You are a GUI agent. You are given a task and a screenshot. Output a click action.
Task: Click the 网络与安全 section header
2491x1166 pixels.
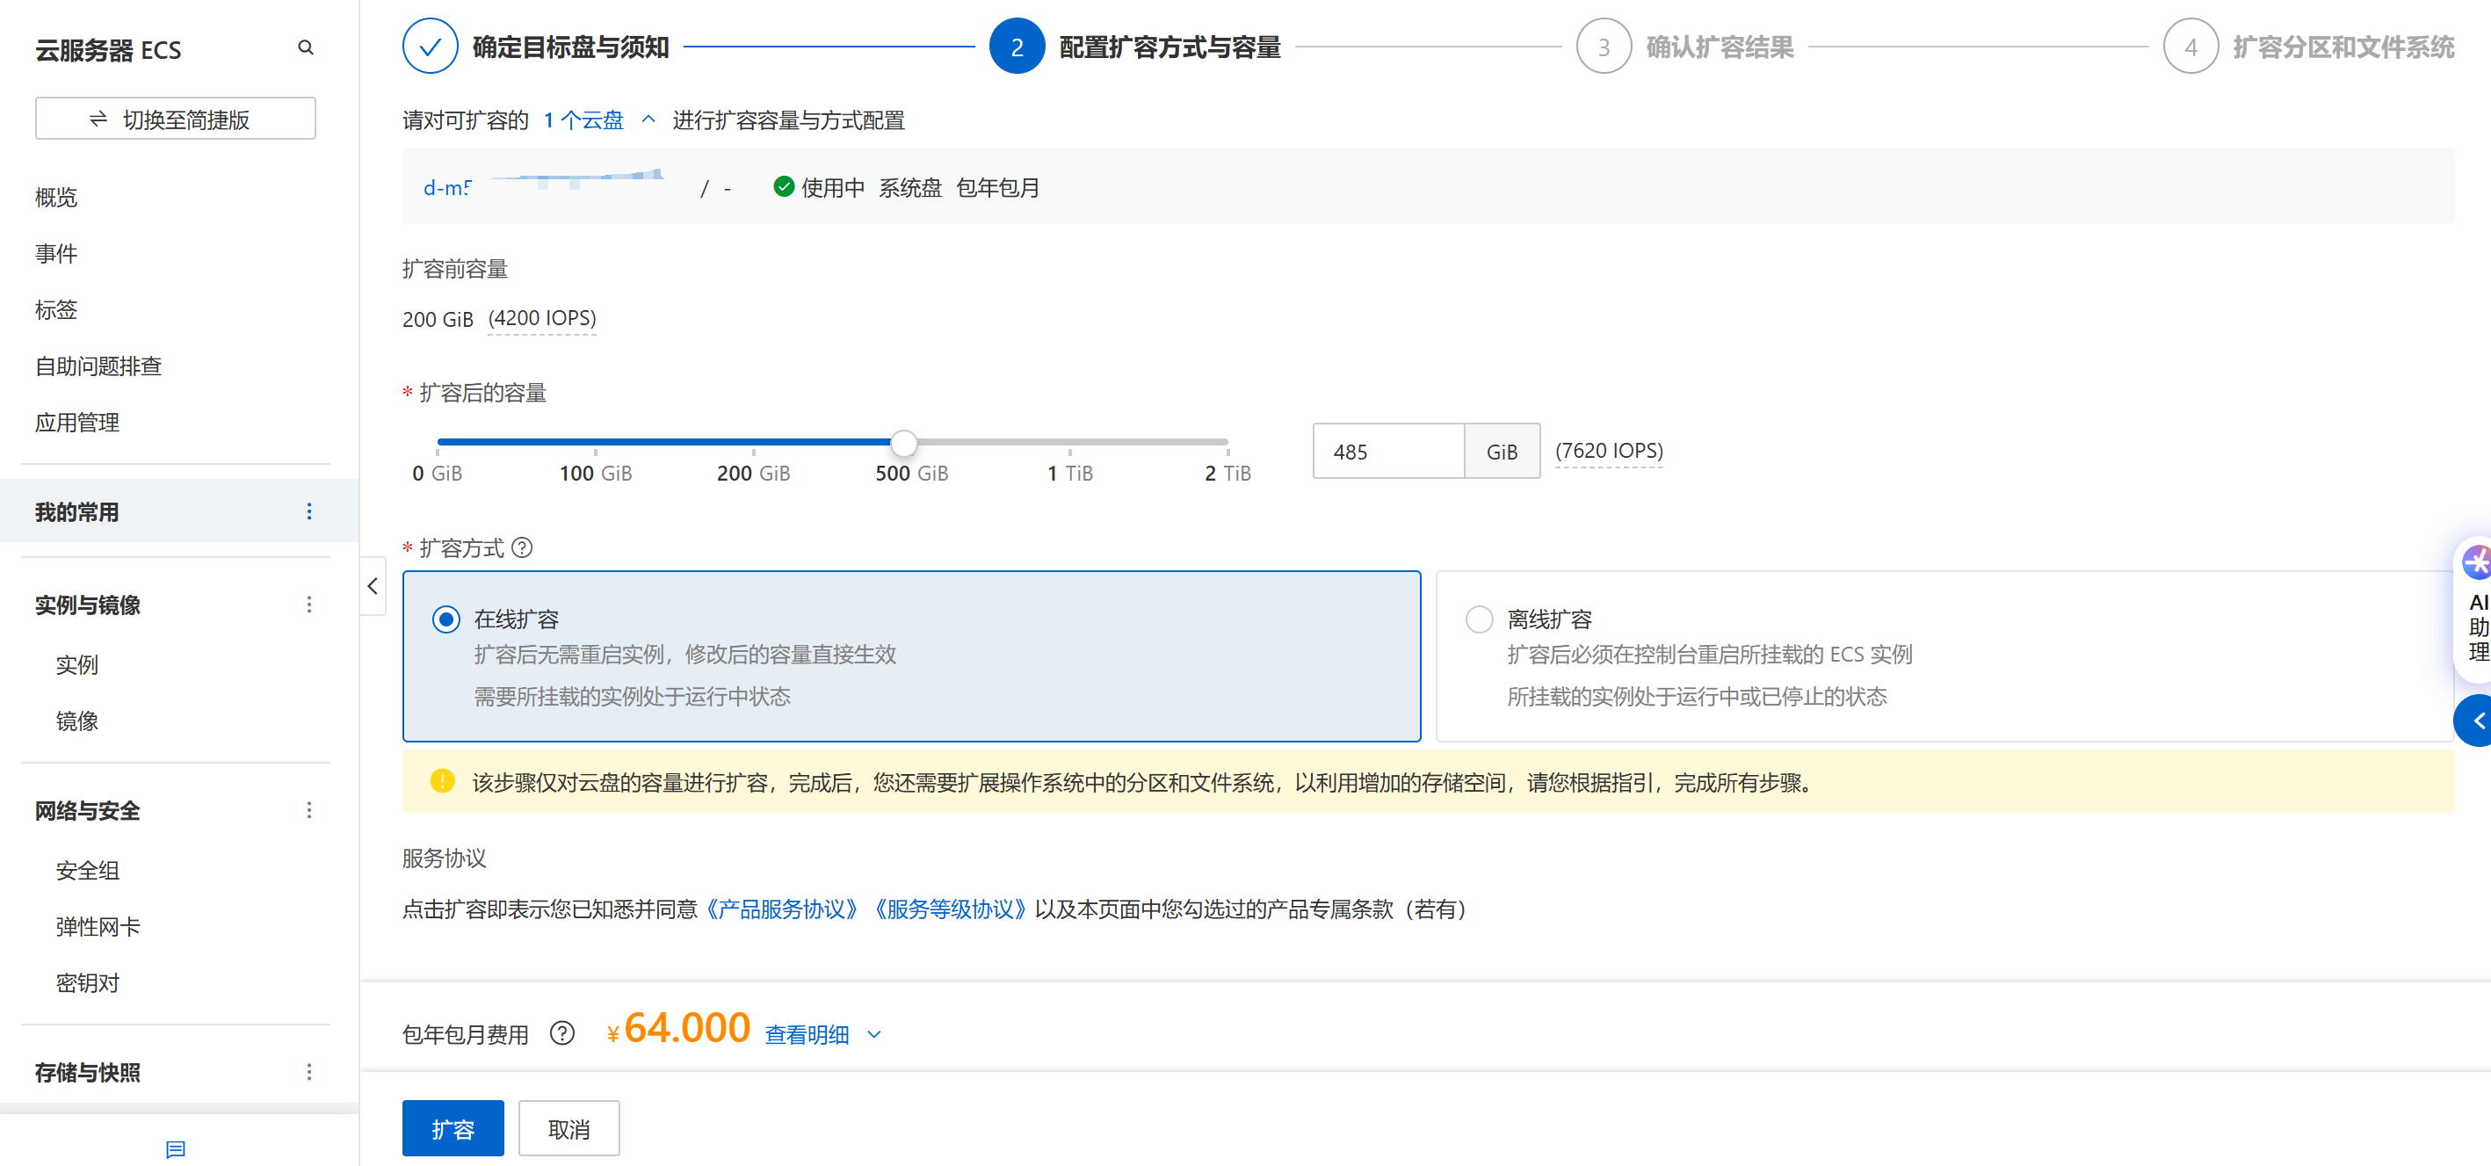88,810
